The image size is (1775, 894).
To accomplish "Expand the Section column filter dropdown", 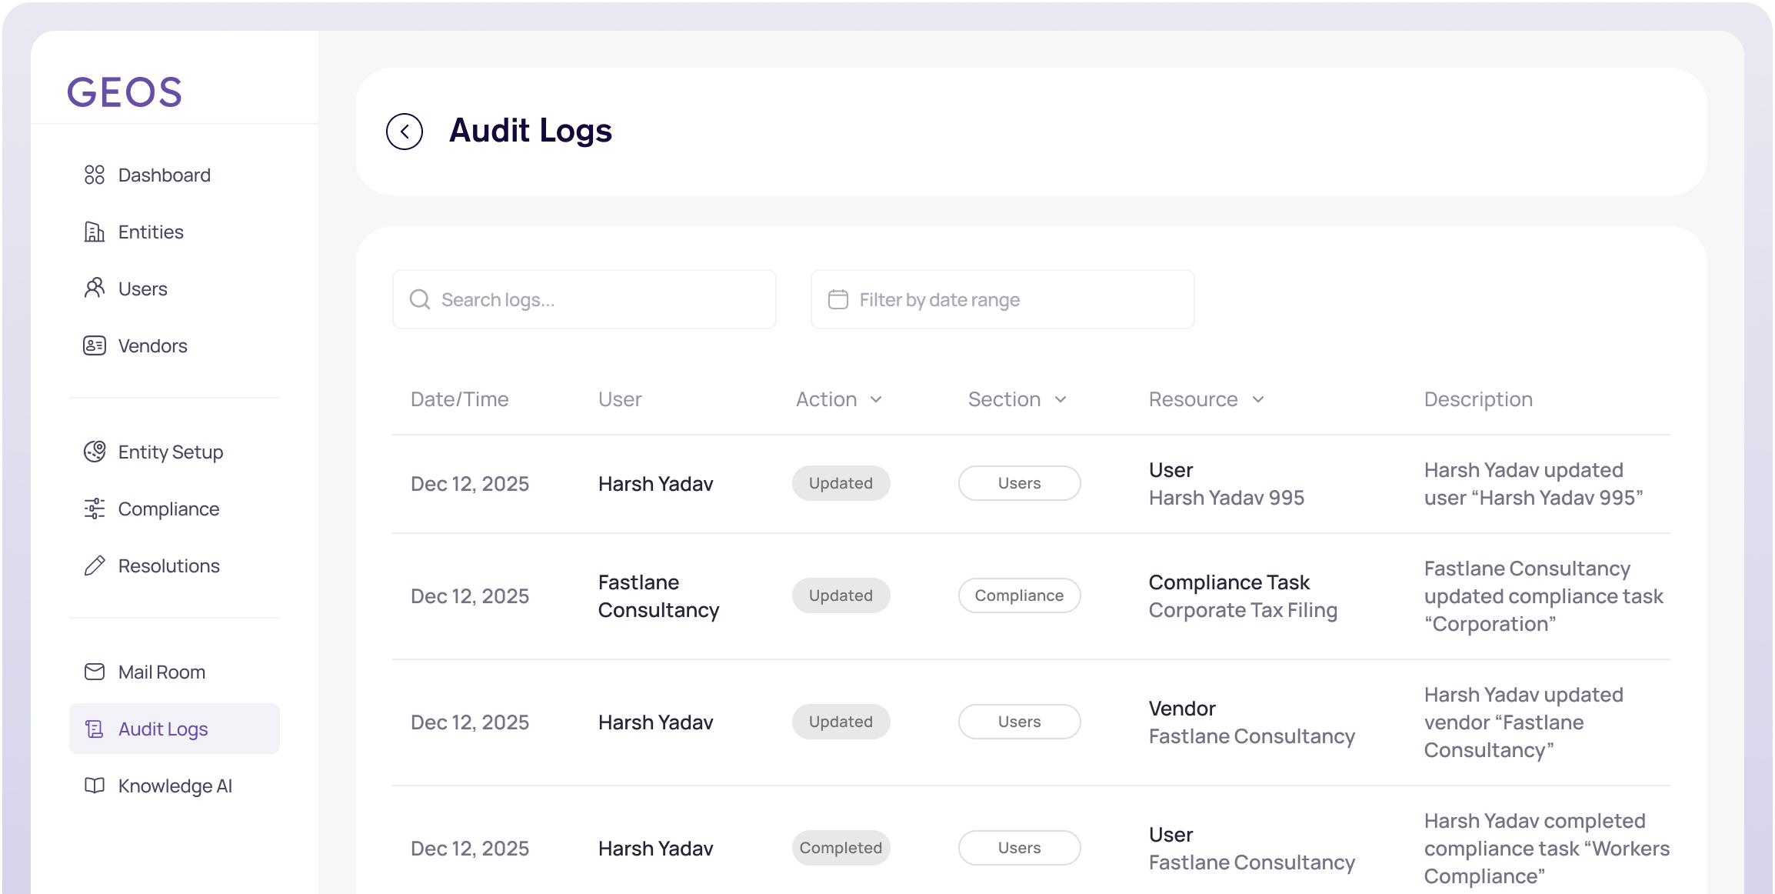I will 1061,399.
